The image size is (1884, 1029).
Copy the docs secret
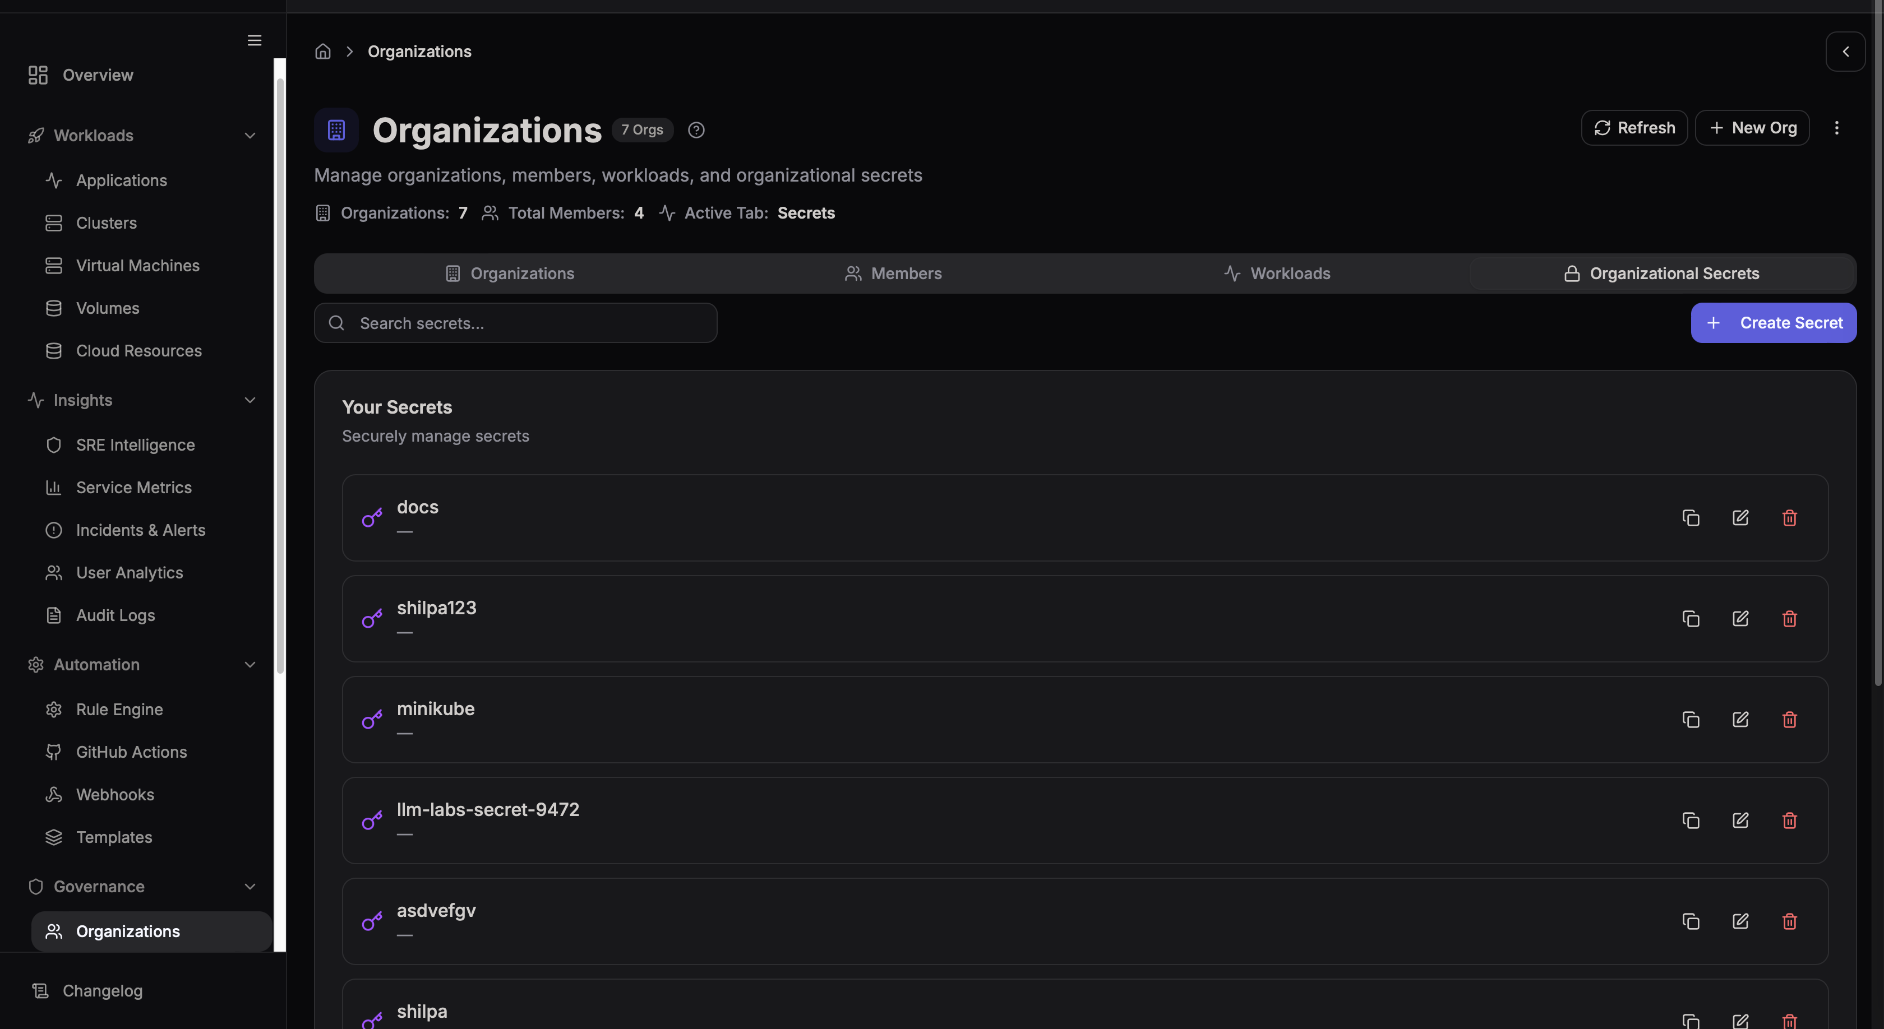(1690, 518)
